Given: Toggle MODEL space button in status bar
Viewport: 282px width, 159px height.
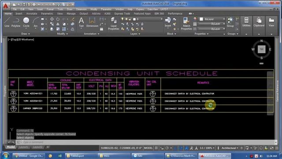Looking at the screenshot, I should pos(148,148).
